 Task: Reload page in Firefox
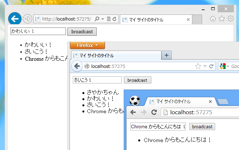point(211,66)
